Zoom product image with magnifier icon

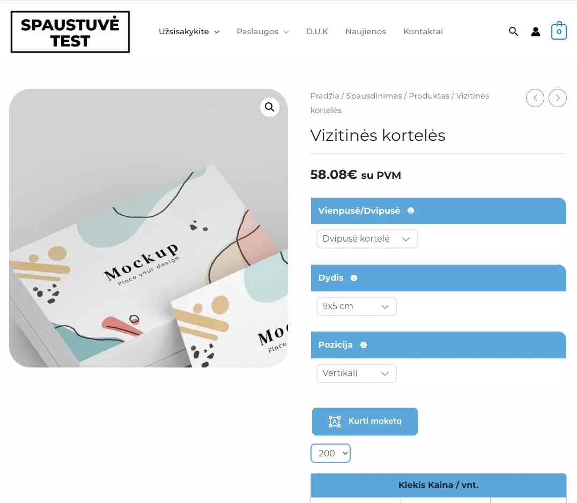coord(269,107)
